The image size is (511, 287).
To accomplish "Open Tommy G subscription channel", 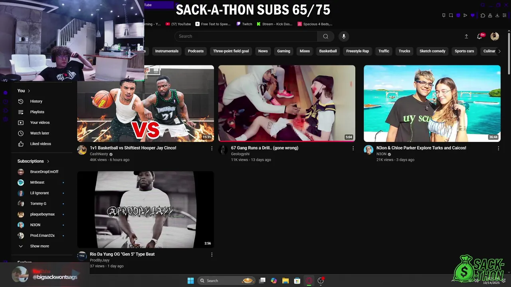I will click(39, 204).
